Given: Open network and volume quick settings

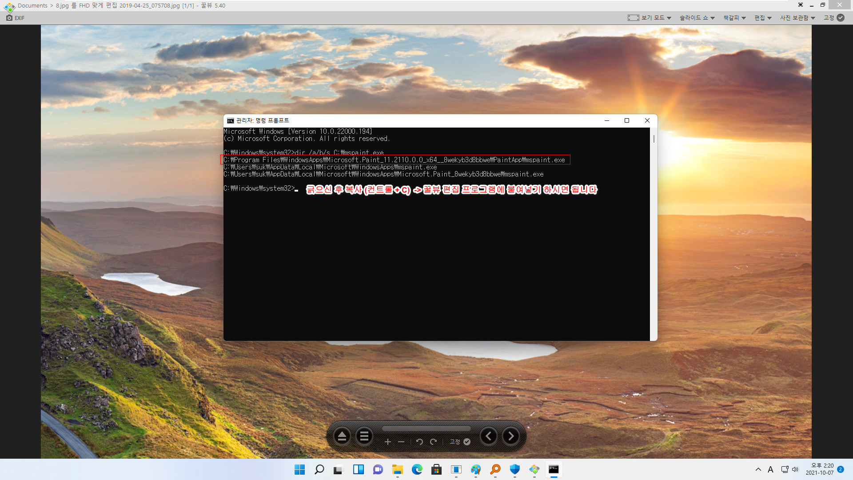Looking at the screenshot, I should [x=790, y=469].
